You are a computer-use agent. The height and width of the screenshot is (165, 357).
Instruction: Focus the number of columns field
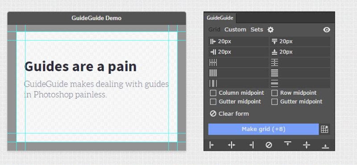pos(238,62)
